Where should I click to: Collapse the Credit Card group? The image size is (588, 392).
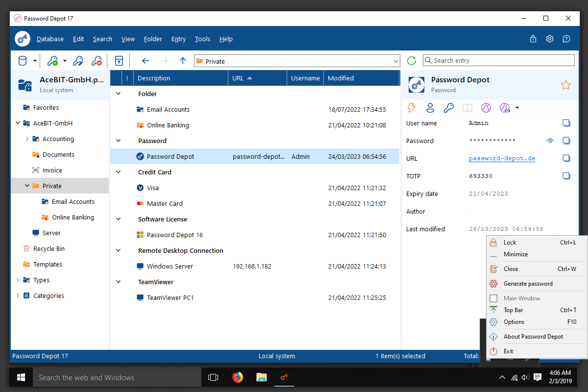(118, 172)
